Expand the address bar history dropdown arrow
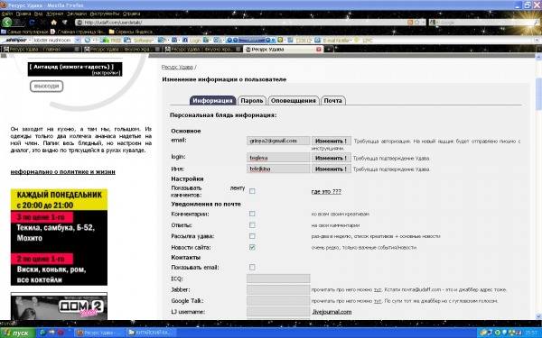Viewport: 542px width, 338px height. [x=424, y=23]
